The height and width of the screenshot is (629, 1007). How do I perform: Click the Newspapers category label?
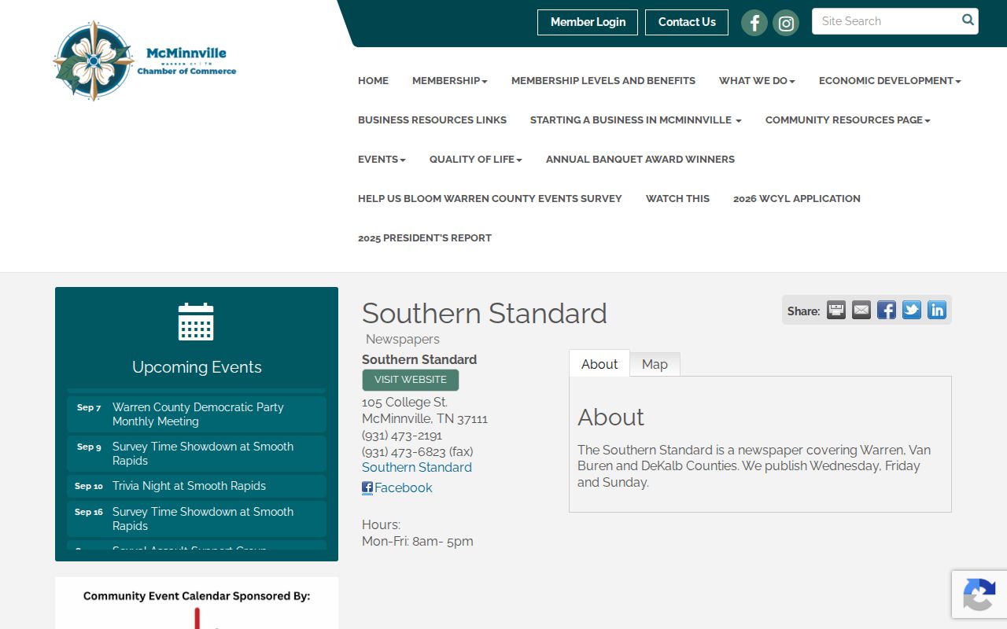click(x=403, y=340)
